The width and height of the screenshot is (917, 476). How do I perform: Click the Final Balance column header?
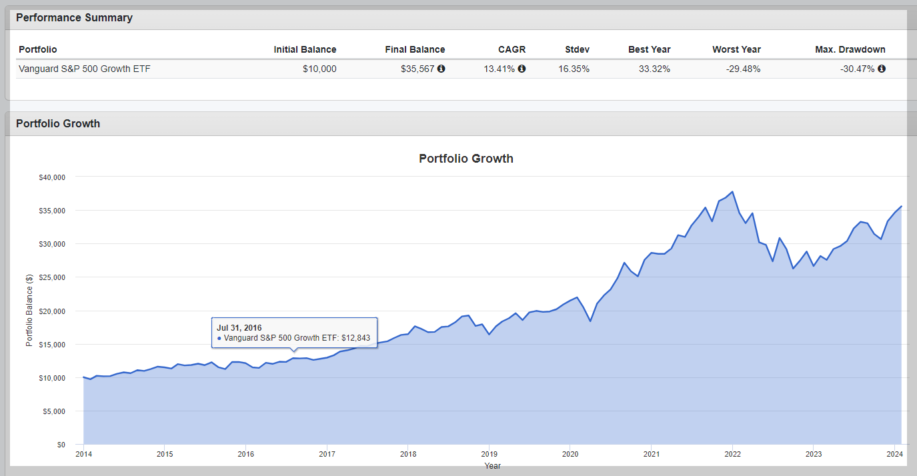tap(415, 49)
